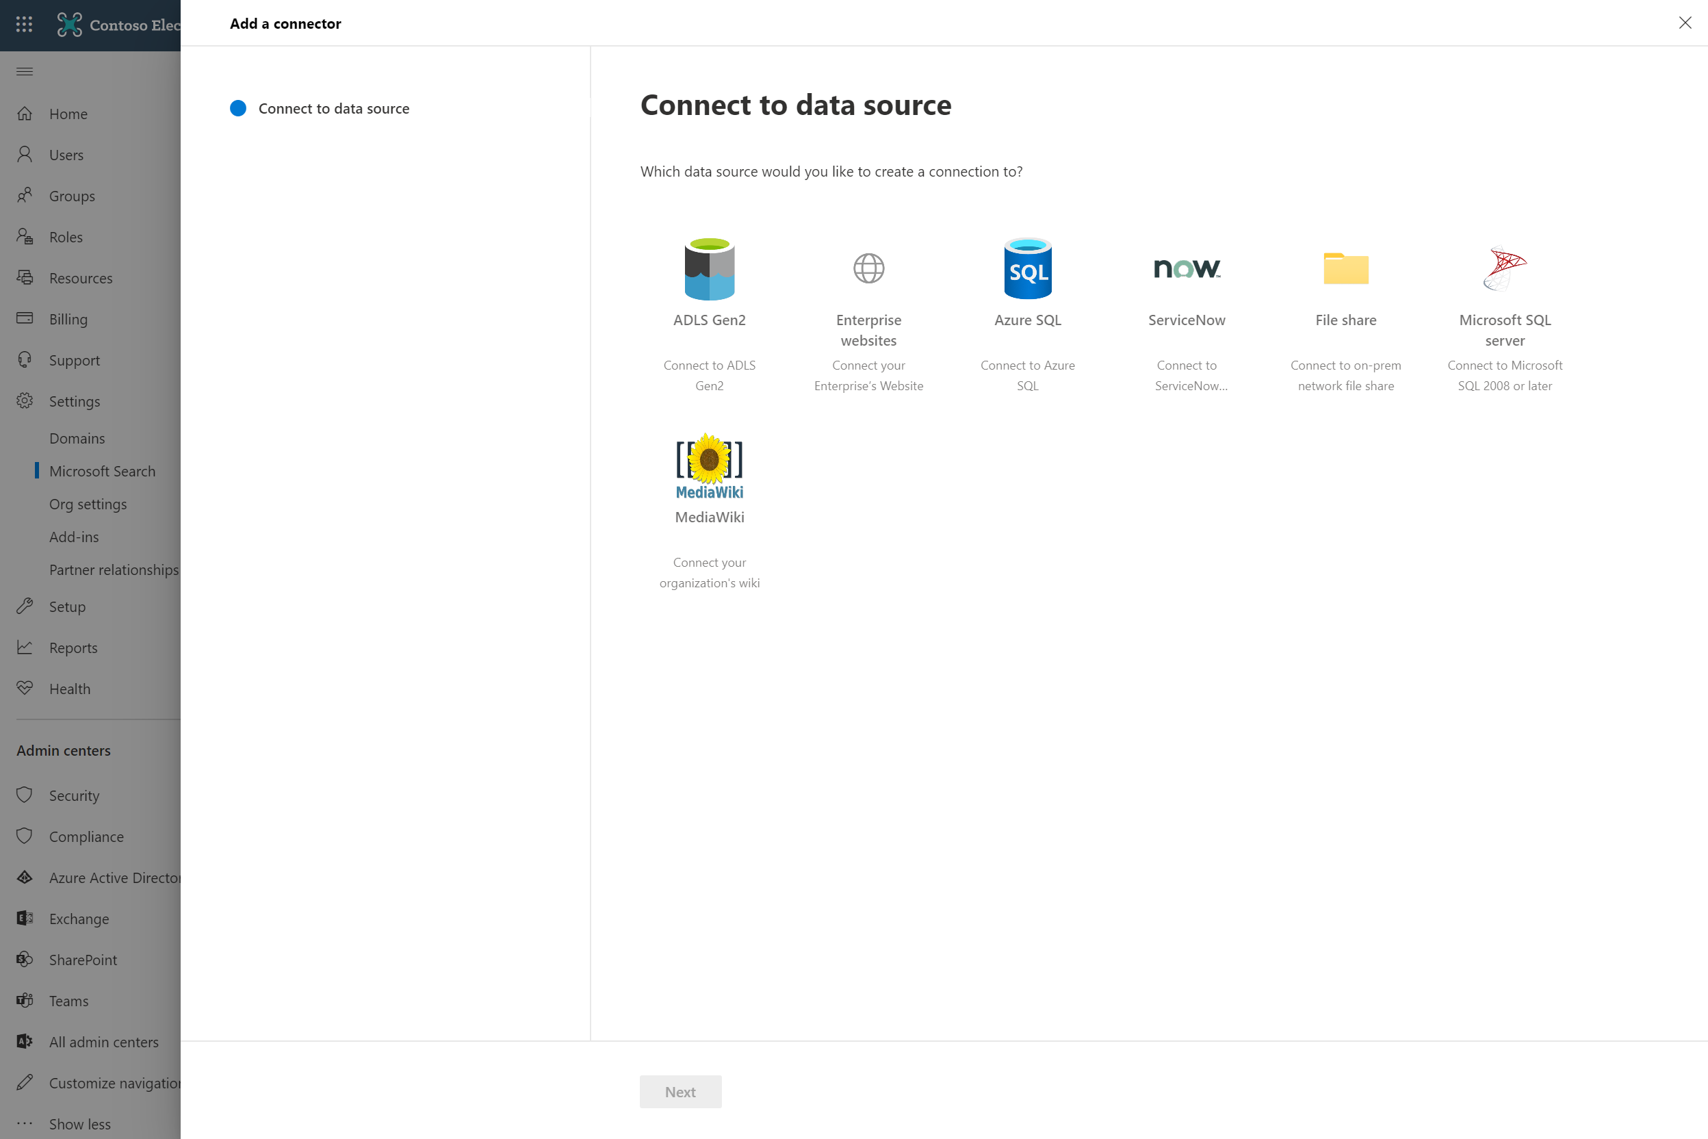Open Customize navigation
Screen dimensions: 1708x1139
click(115, 1082)
